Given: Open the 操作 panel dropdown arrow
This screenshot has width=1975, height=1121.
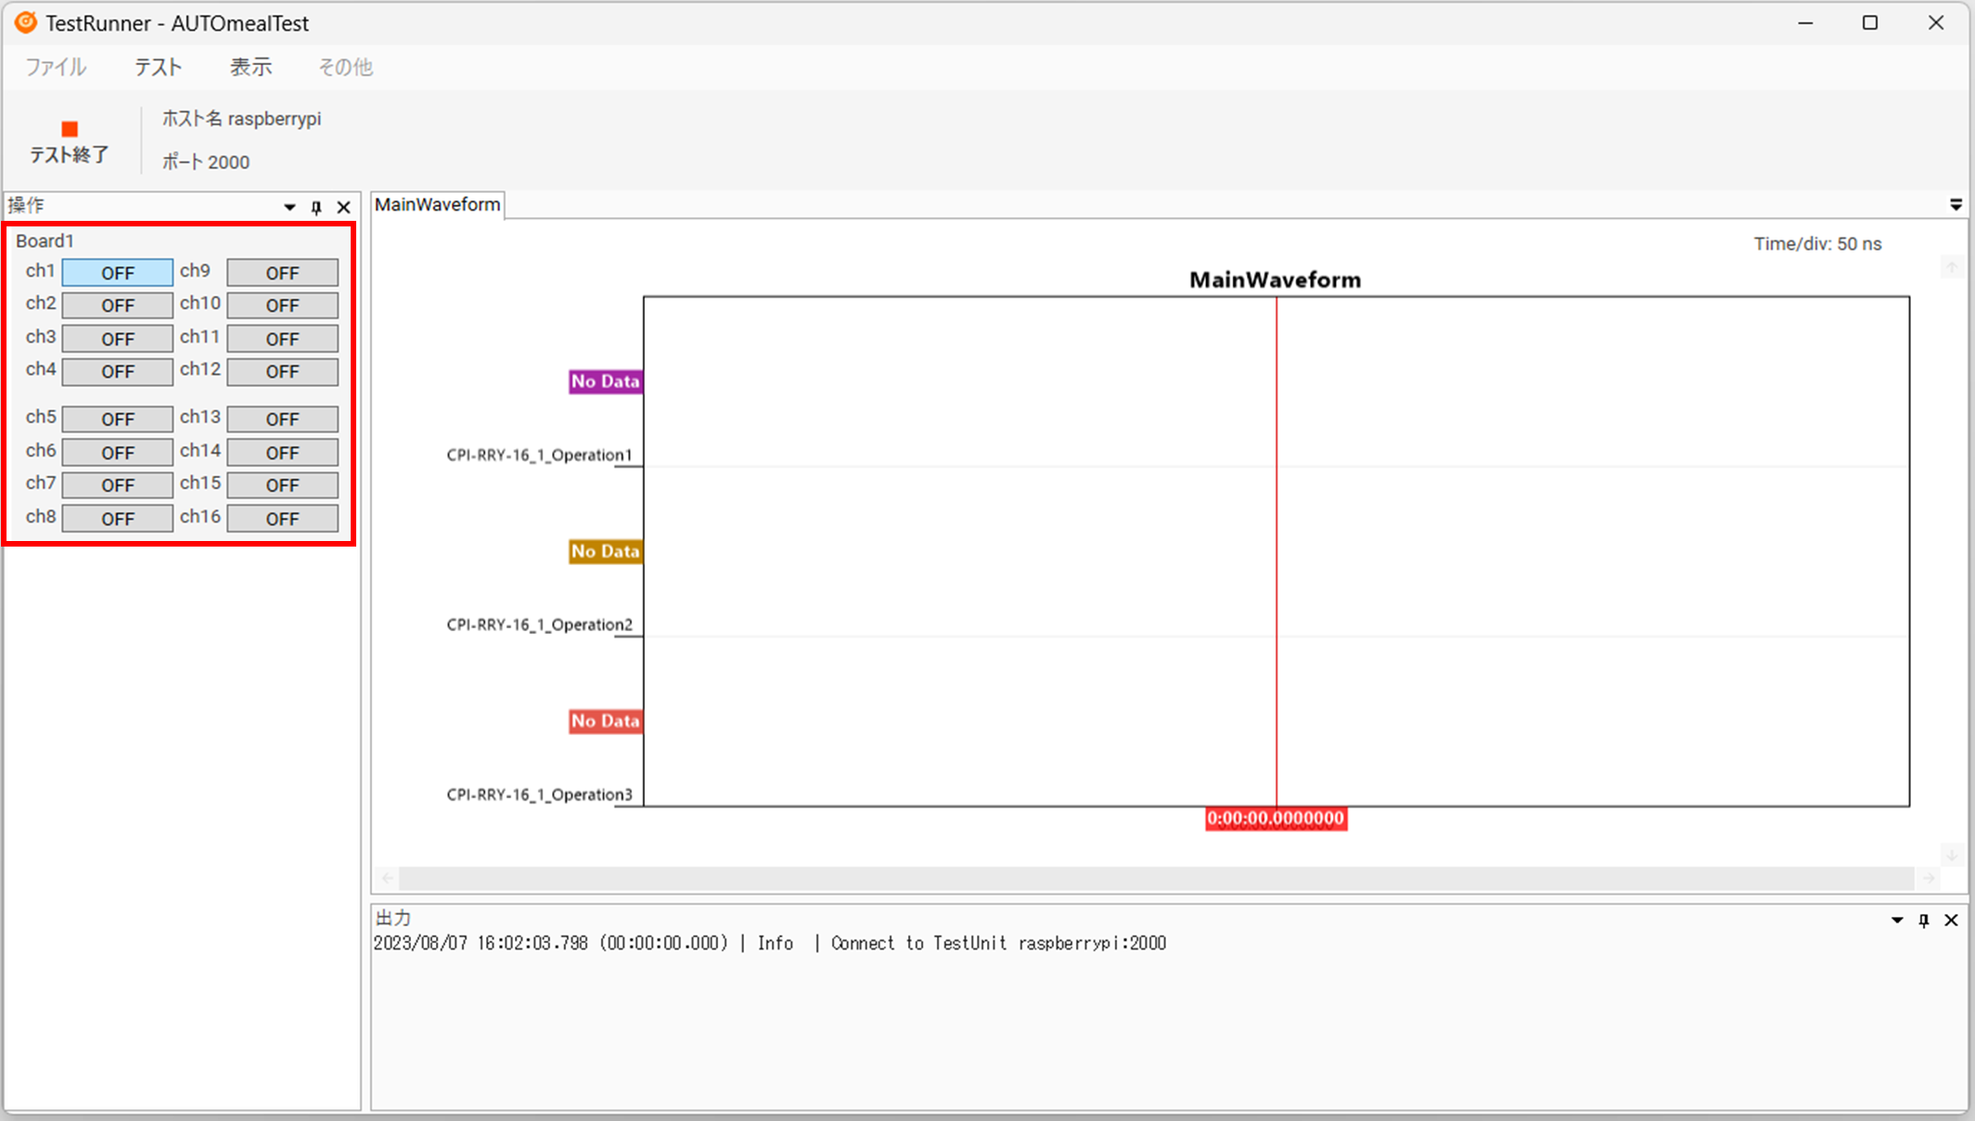Looking at the screenshot, I should coord(288,207).
